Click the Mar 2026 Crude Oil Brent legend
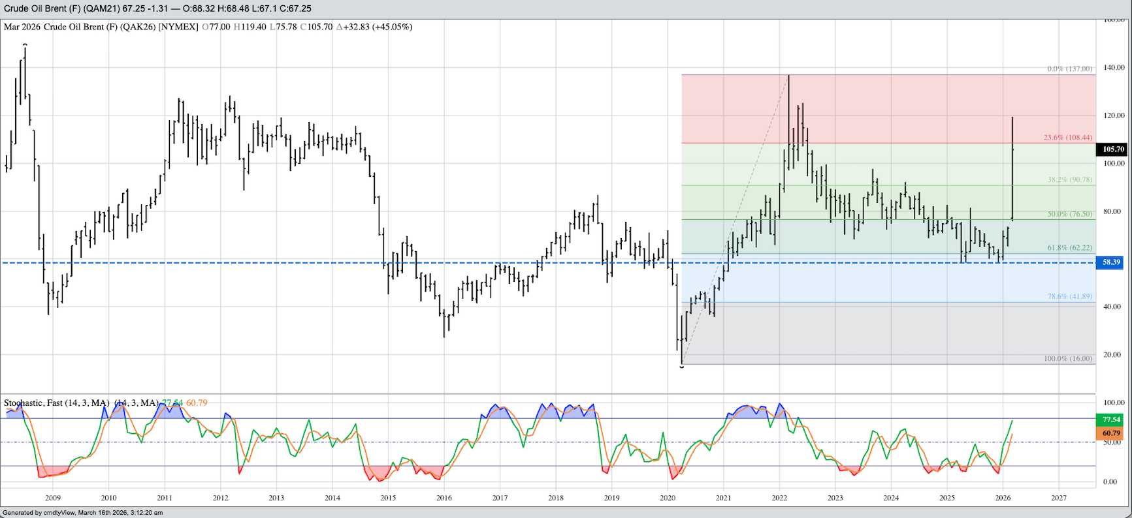1132x518 pixels. 101,27
